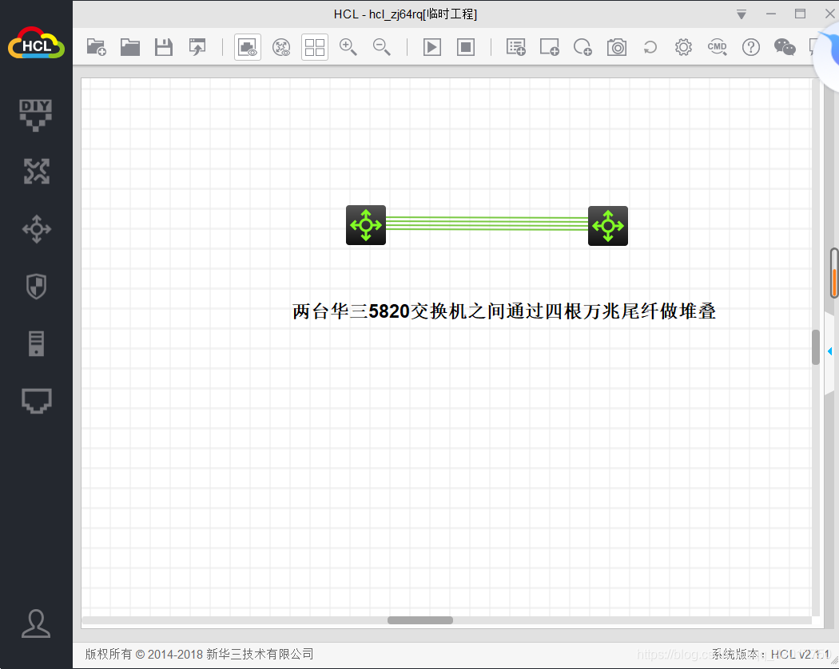Take a screenshot with camera icon
839x669 pixels.
tap(617, 47)
